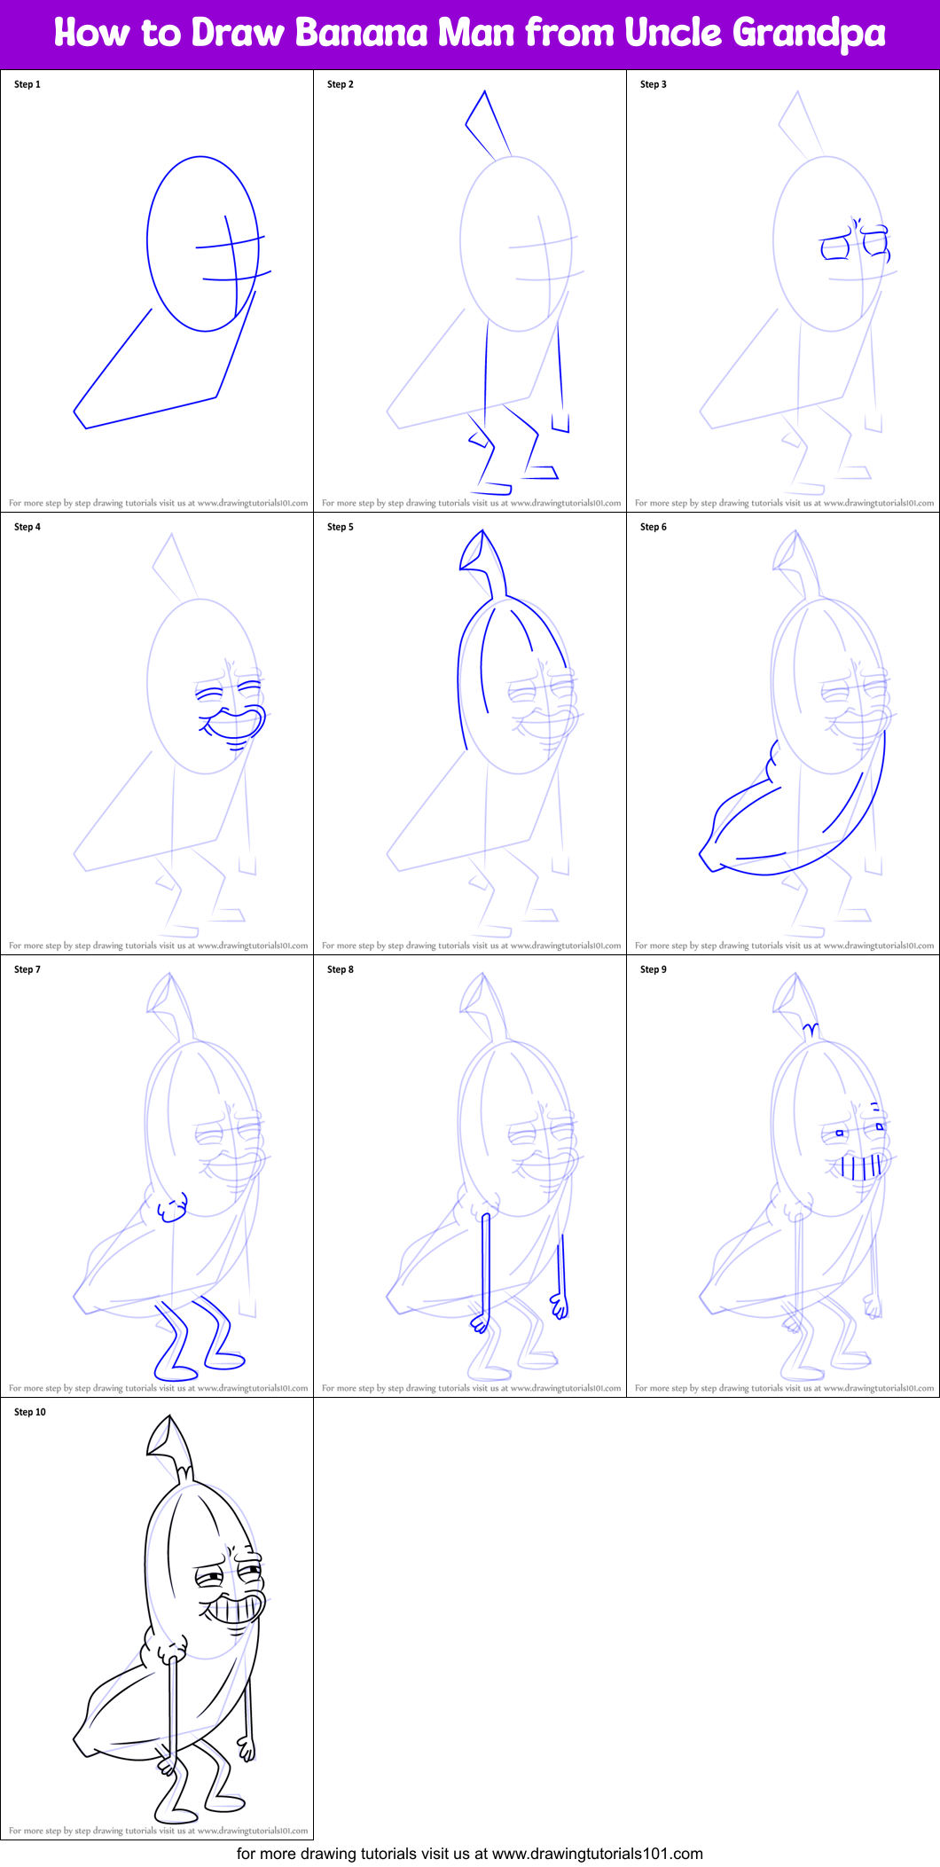The width and height of the screenshot is (940, 1867).
Task: Open the Step 10 final drawing
Action: point(157,1619)
